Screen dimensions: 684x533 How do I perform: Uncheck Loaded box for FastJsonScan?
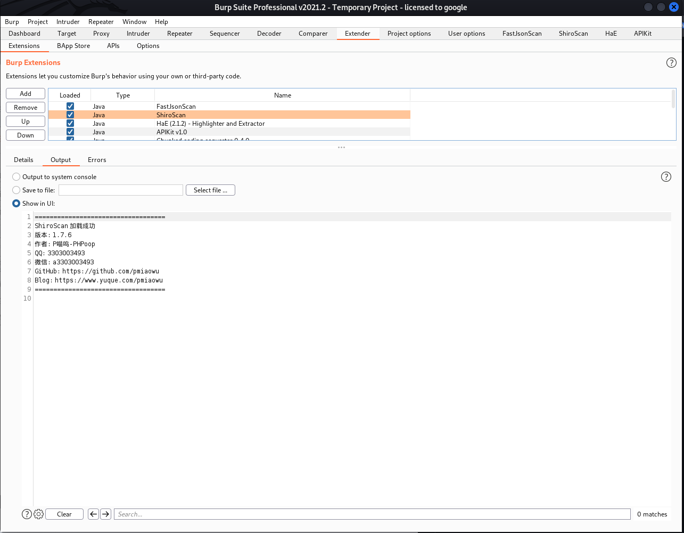pos(70,107)
